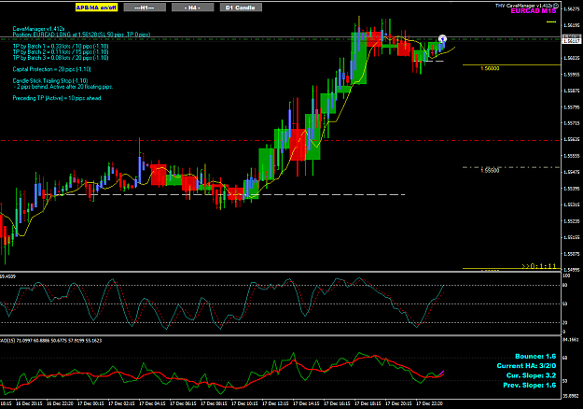Select the EURCAD M15 label
This screenshot has height=409, width=583.
(534, 11)
